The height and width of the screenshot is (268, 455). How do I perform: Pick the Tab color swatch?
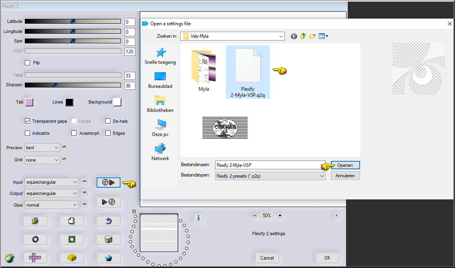(x=29, y=102)
